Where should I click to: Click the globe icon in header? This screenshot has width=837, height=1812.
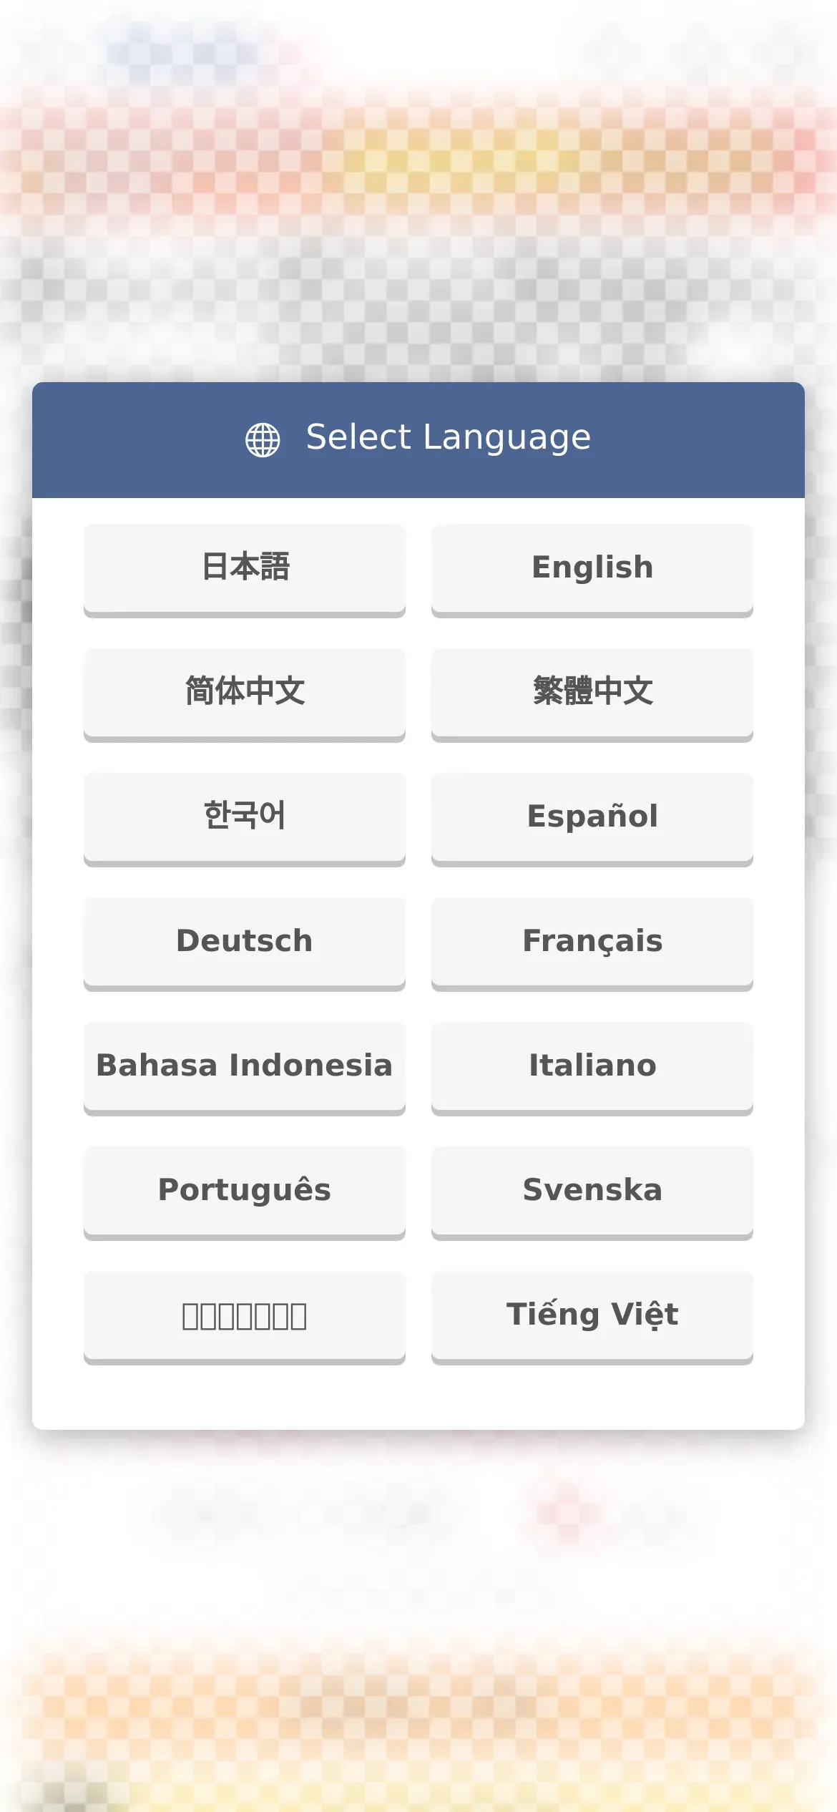(263, 439)
